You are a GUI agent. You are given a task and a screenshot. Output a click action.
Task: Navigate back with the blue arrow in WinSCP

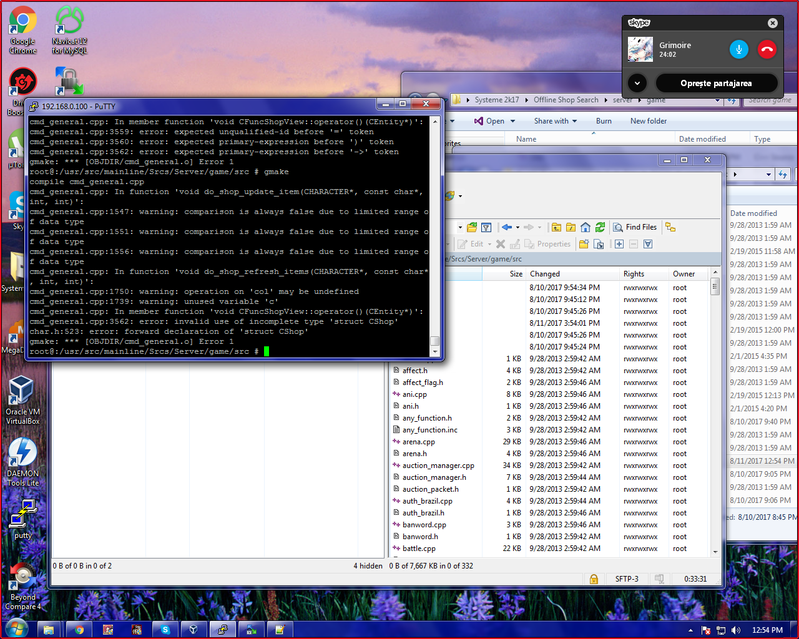pyautogui.click(x=507, y=227)
